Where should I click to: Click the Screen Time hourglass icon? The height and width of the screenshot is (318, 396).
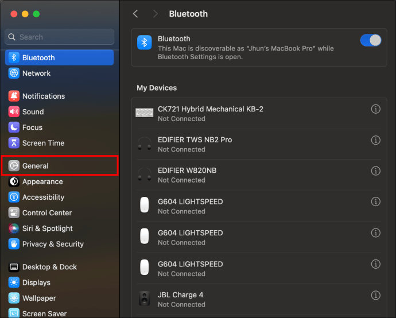14,143
